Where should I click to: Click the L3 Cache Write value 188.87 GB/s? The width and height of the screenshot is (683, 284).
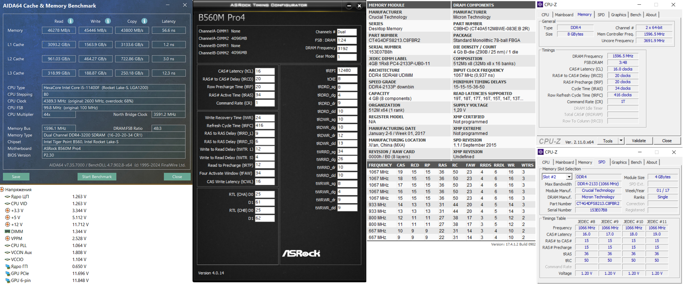tap(95, 73)
